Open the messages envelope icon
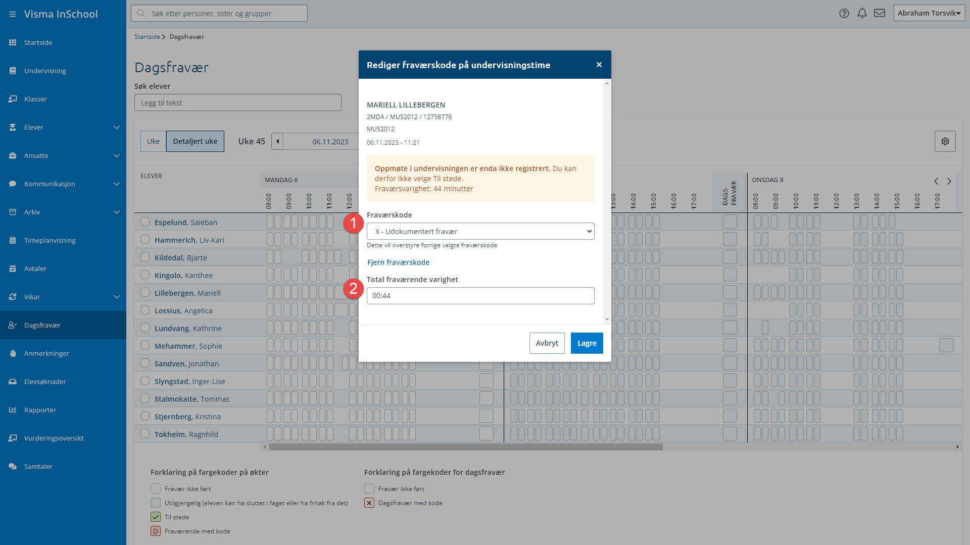 click(x=880, y=13)
